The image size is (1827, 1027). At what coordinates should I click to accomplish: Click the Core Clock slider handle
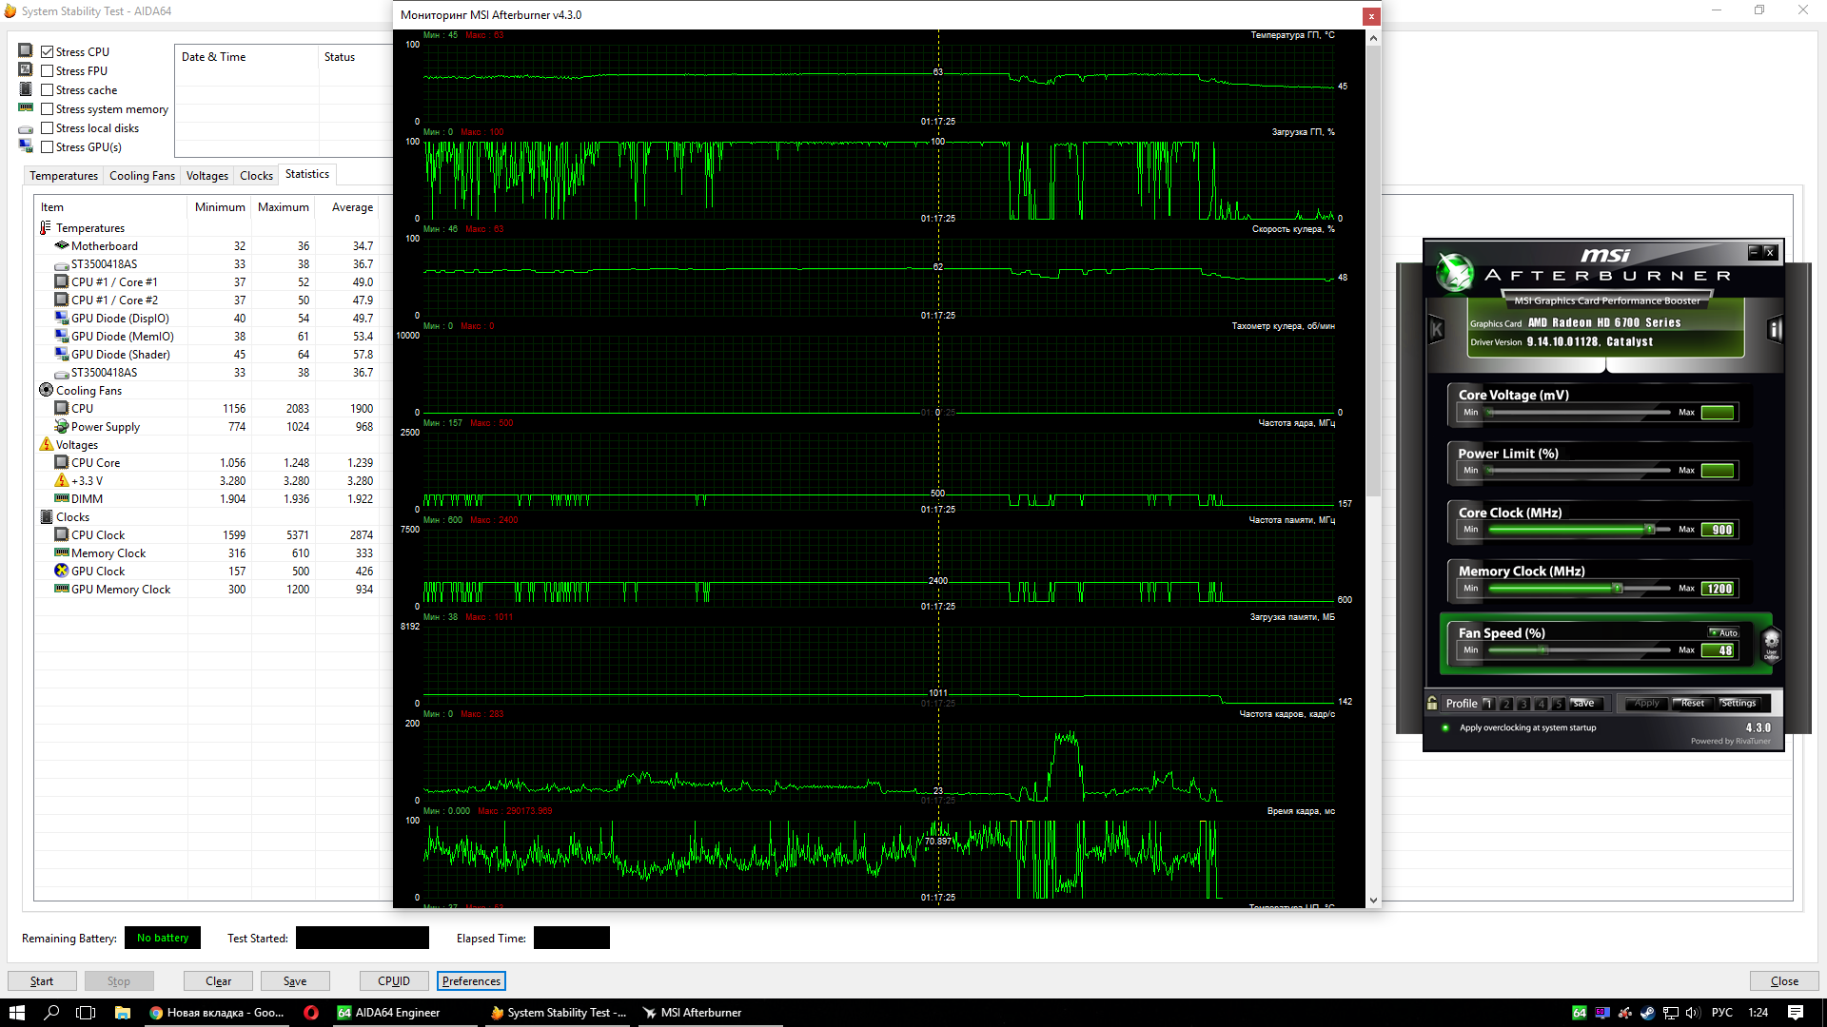click(1650, 530)
